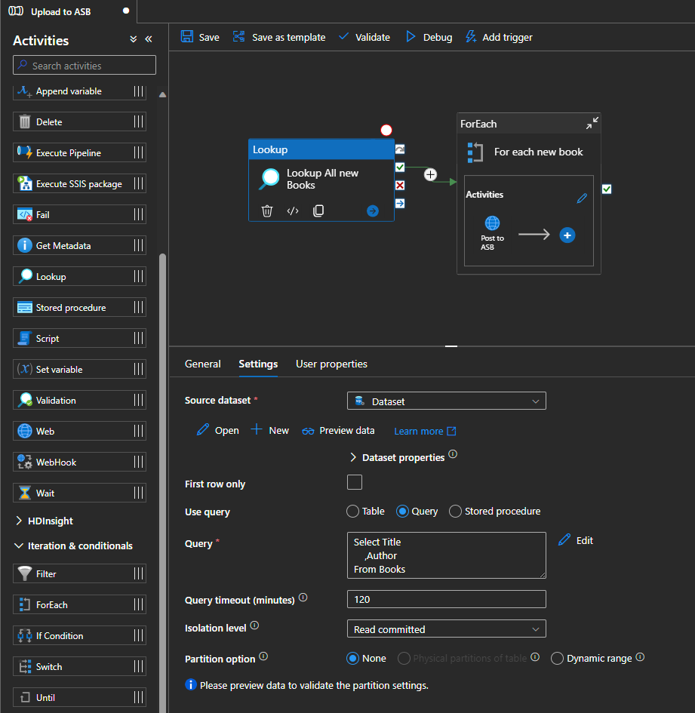Choose Stored procedure for Use query
Screen dimensions: 695x713
(455, 512)
